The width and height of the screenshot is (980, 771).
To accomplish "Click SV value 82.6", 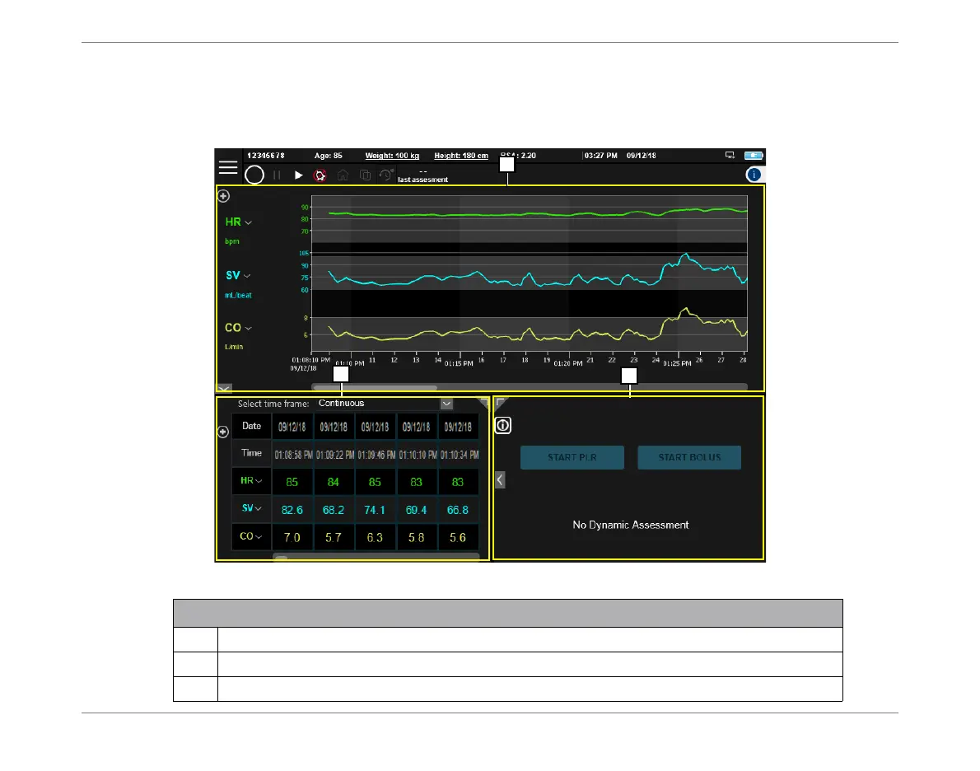I will point(292,510).
